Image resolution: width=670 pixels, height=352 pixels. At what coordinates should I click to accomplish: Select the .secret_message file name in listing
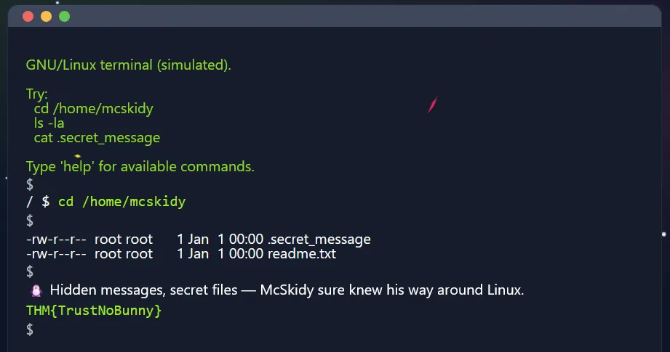coord(319,240)
